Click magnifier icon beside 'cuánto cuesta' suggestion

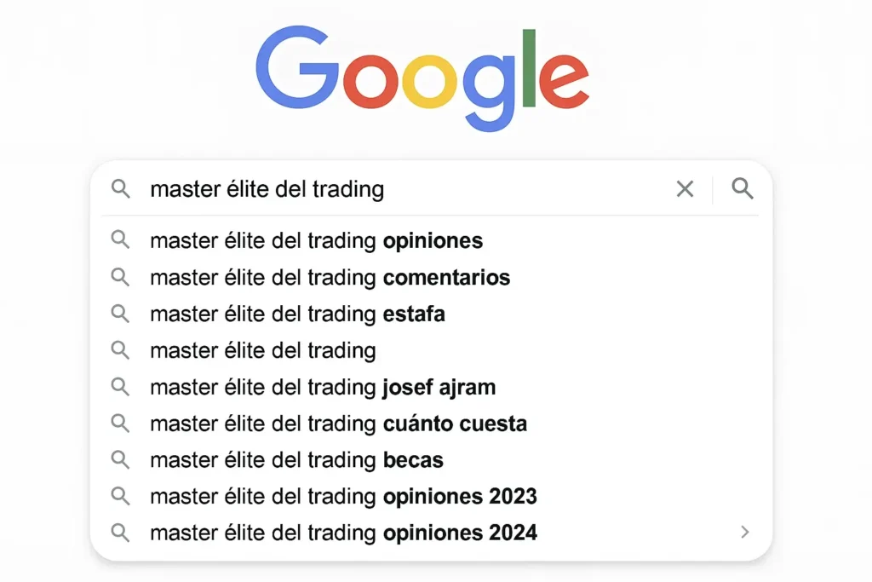pos(121,424)
